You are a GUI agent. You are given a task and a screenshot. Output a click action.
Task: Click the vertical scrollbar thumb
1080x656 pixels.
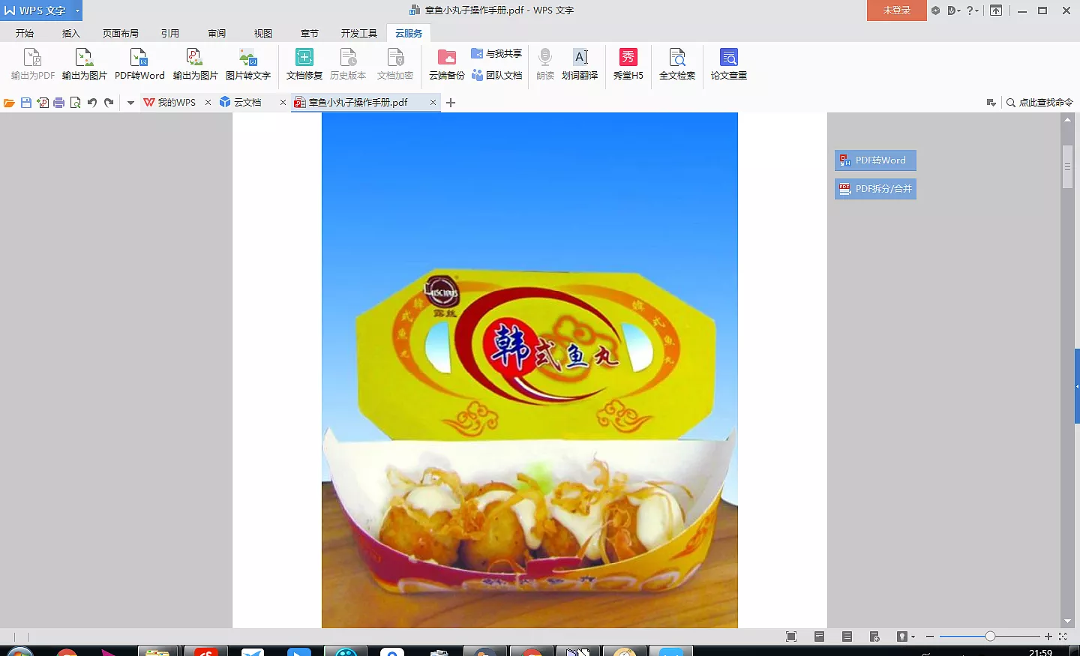tap(1067, 166)
